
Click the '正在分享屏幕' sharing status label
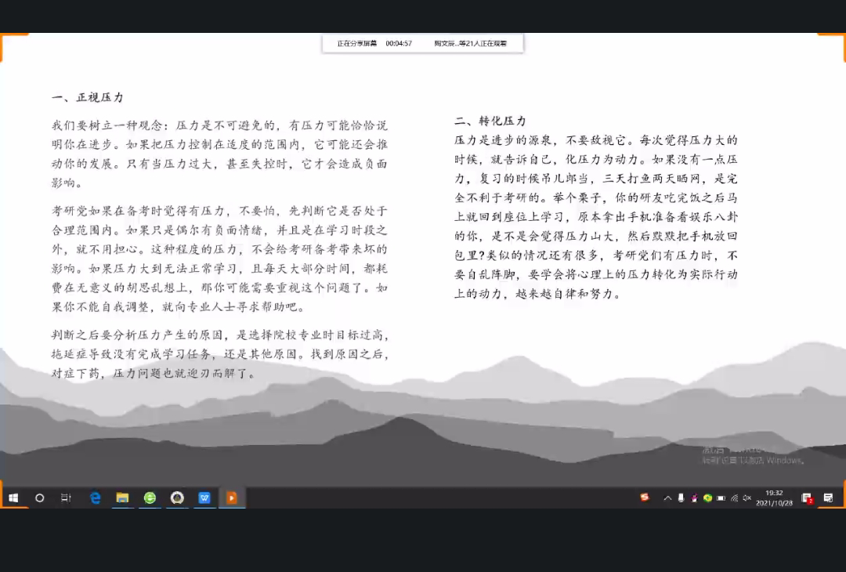(356, 44)
